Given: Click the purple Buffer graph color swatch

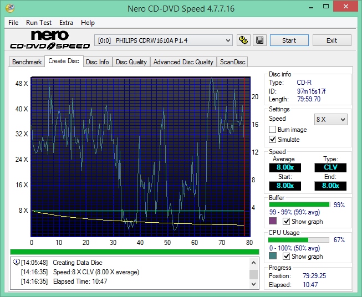Looking at the screenshot, I should point(273,222).
